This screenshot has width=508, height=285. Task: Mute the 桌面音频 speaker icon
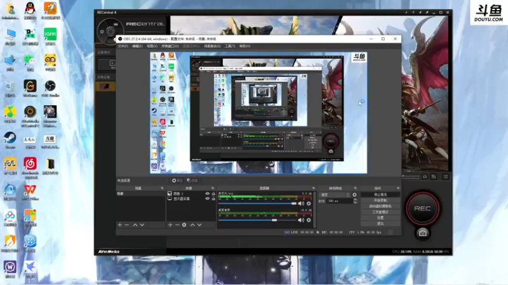(x=301, y=220)
